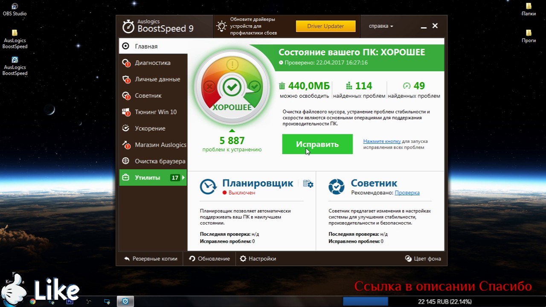The image size is (546, 307).
Task: Close the BoostSpeed window
Action: click(435, 26)
